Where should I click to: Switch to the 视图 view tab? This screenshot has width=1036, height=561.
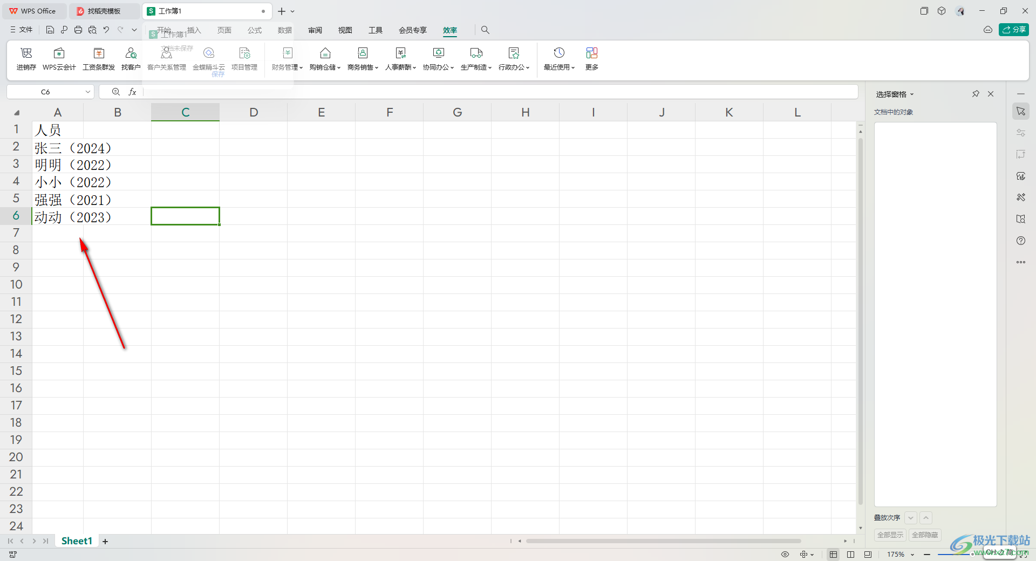(x=345, y=30)
